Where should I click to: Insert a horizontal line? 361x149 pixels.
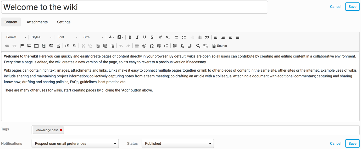tap(137, 46)
